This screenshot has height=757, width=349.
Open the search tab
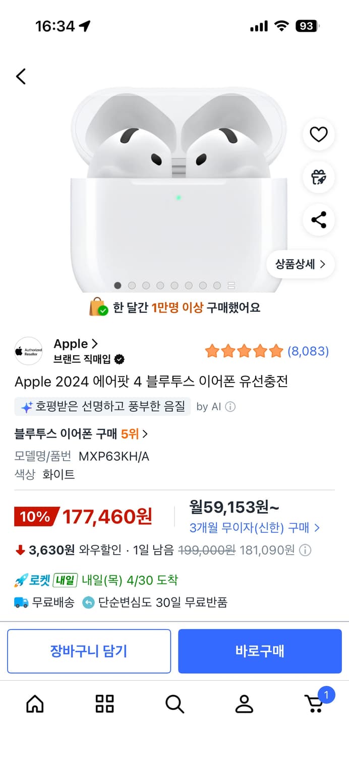tap(174, 704)
